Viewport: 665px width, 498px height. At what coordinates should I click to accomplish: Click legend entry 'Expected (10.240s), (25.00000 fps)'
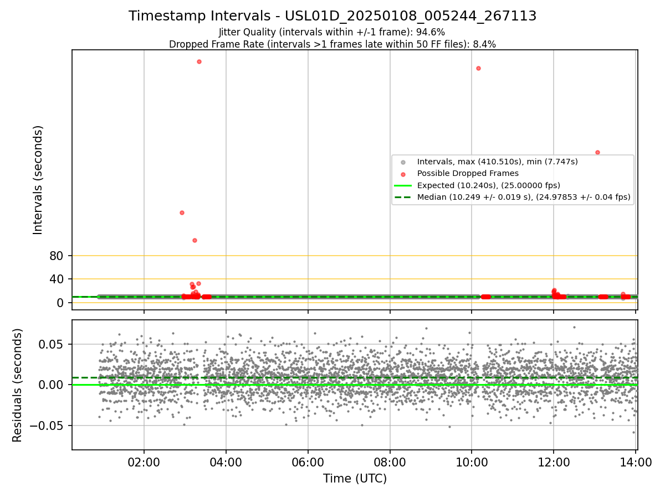click(x=488, y=185)
